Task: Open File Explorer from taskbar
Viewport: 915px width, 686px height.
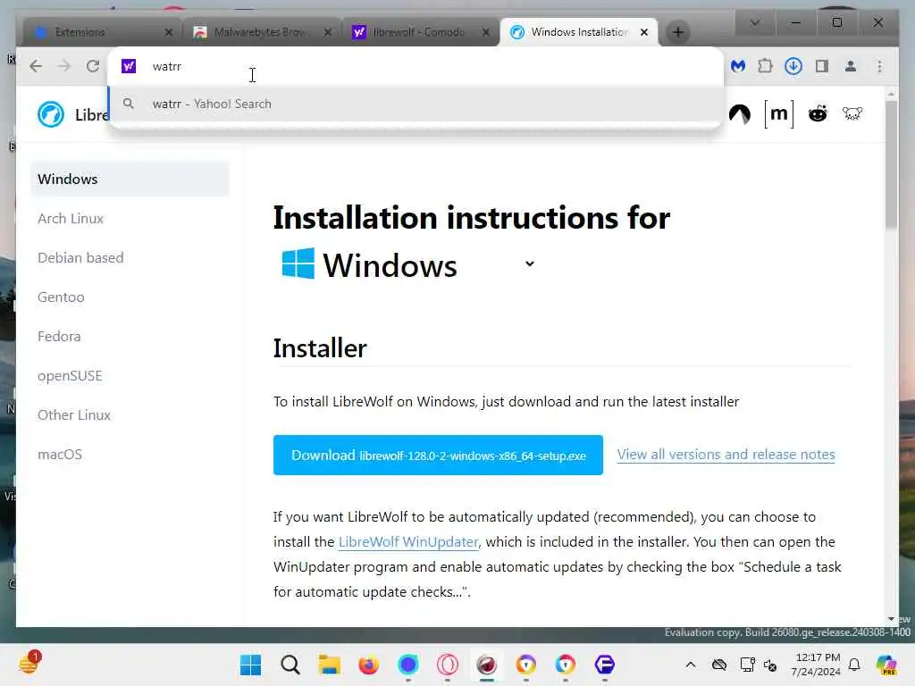Action: pos(329,665)
